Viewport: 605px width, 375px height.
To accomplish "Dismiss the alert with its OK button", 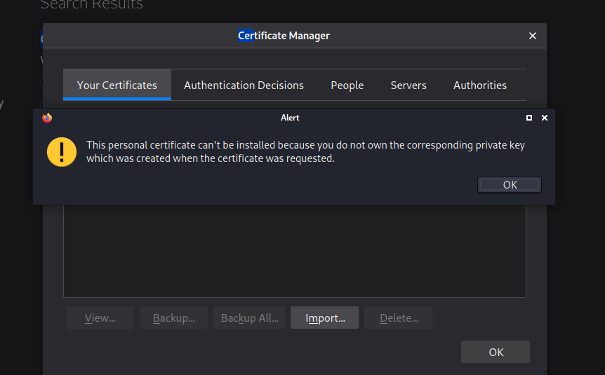I will (x=510, y=184).
